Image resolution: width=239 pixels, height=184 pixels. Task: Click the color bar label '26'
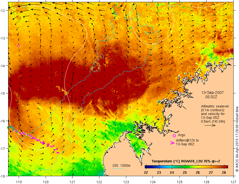coord(198,173)
